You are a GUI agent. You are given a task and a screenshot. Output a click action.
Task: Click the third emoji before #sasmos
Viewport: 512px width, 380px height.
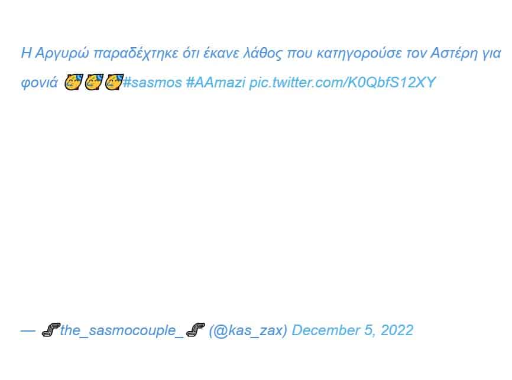(x=114, y=82)
